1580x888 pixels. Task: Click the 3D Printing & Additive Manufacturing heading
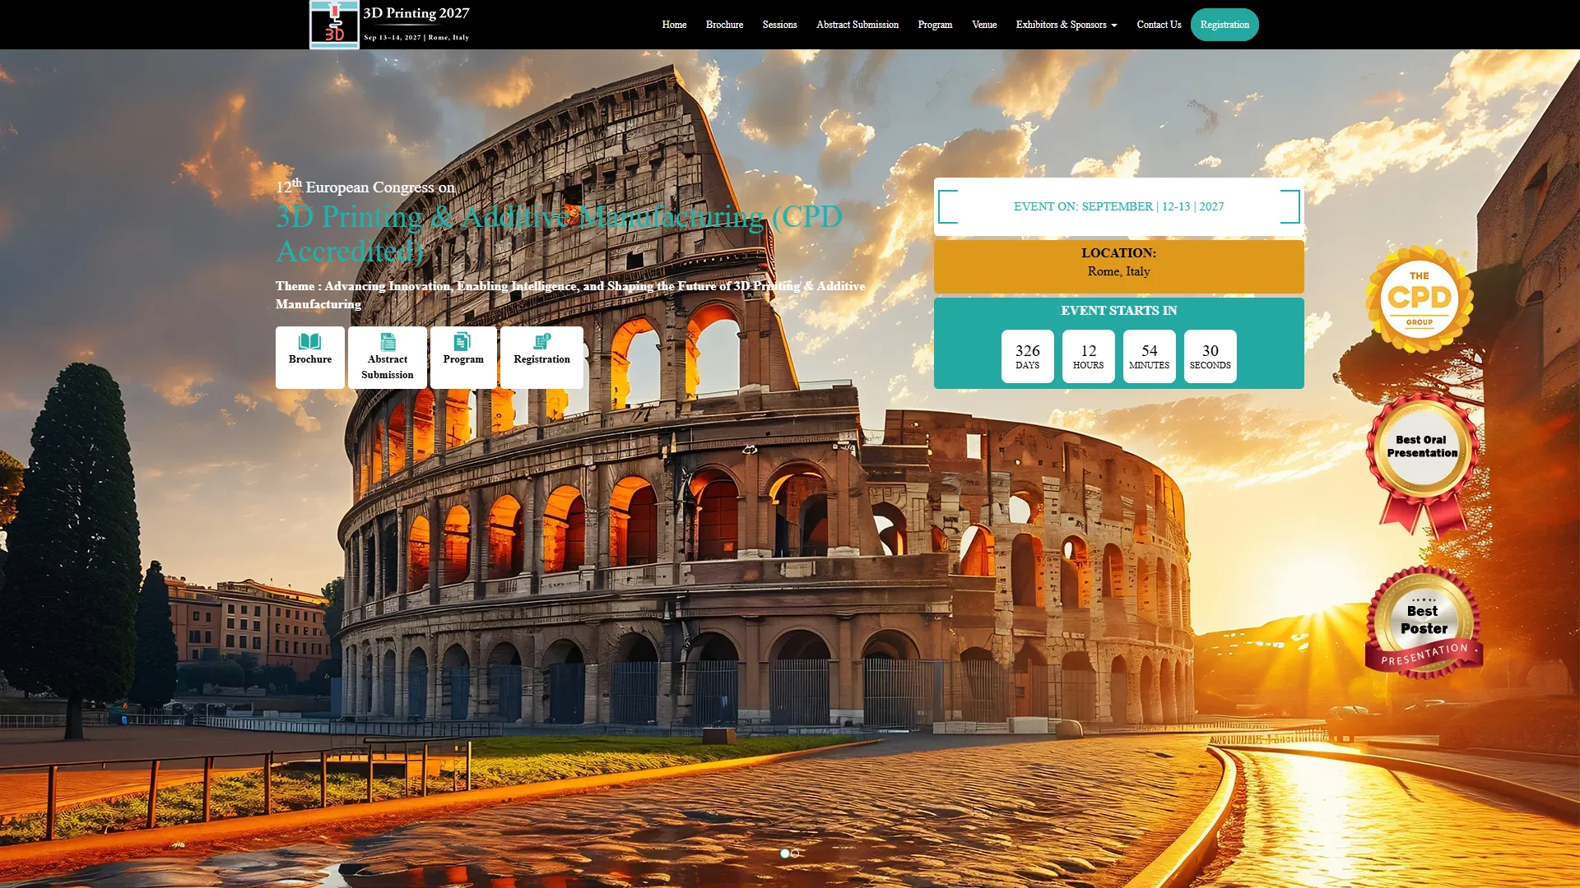point(560,234)
